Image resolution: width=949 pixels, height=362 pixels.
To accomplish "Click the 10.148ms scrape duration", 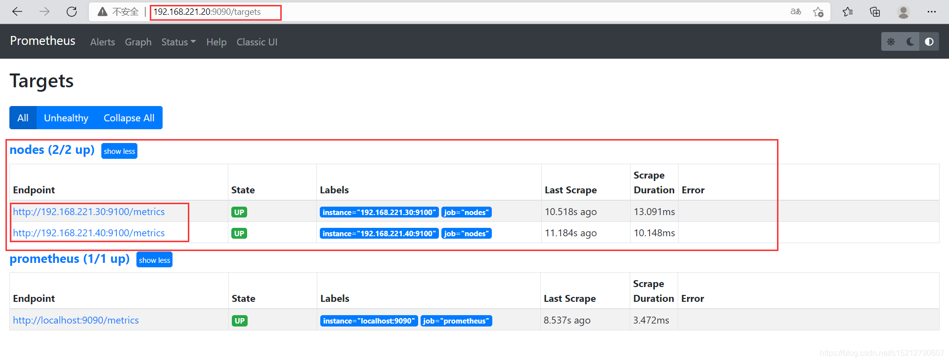I will tap(654, 233).
